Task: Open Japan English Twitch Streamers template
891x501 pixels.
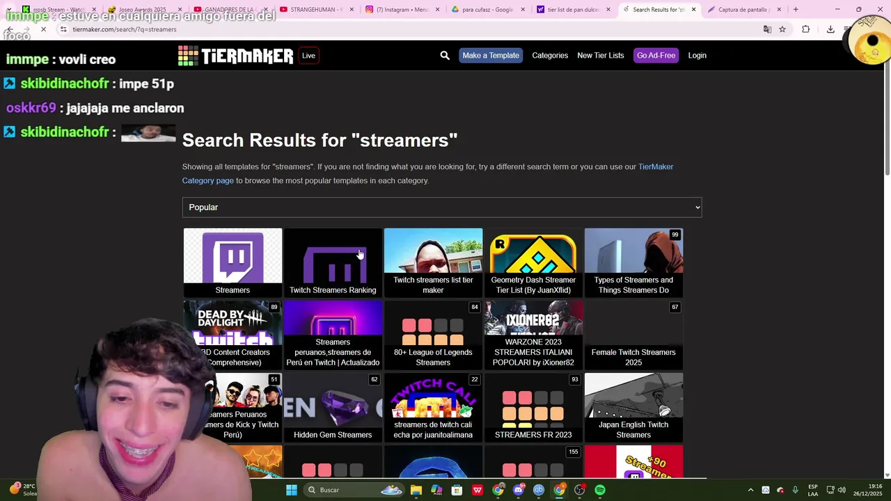Action: (x=633, y=408)
